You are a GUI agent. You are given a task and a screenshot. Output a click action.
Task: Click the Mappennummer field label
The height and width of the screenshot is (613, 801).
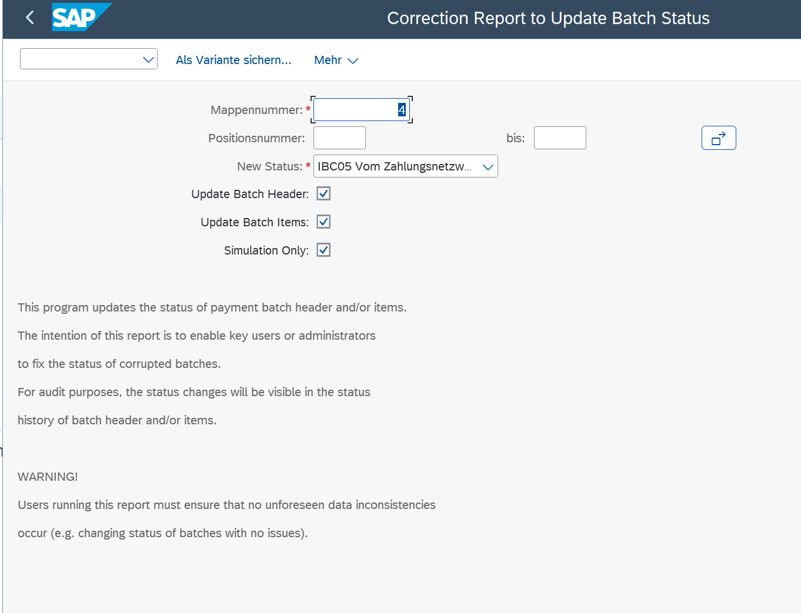(256, 110)
